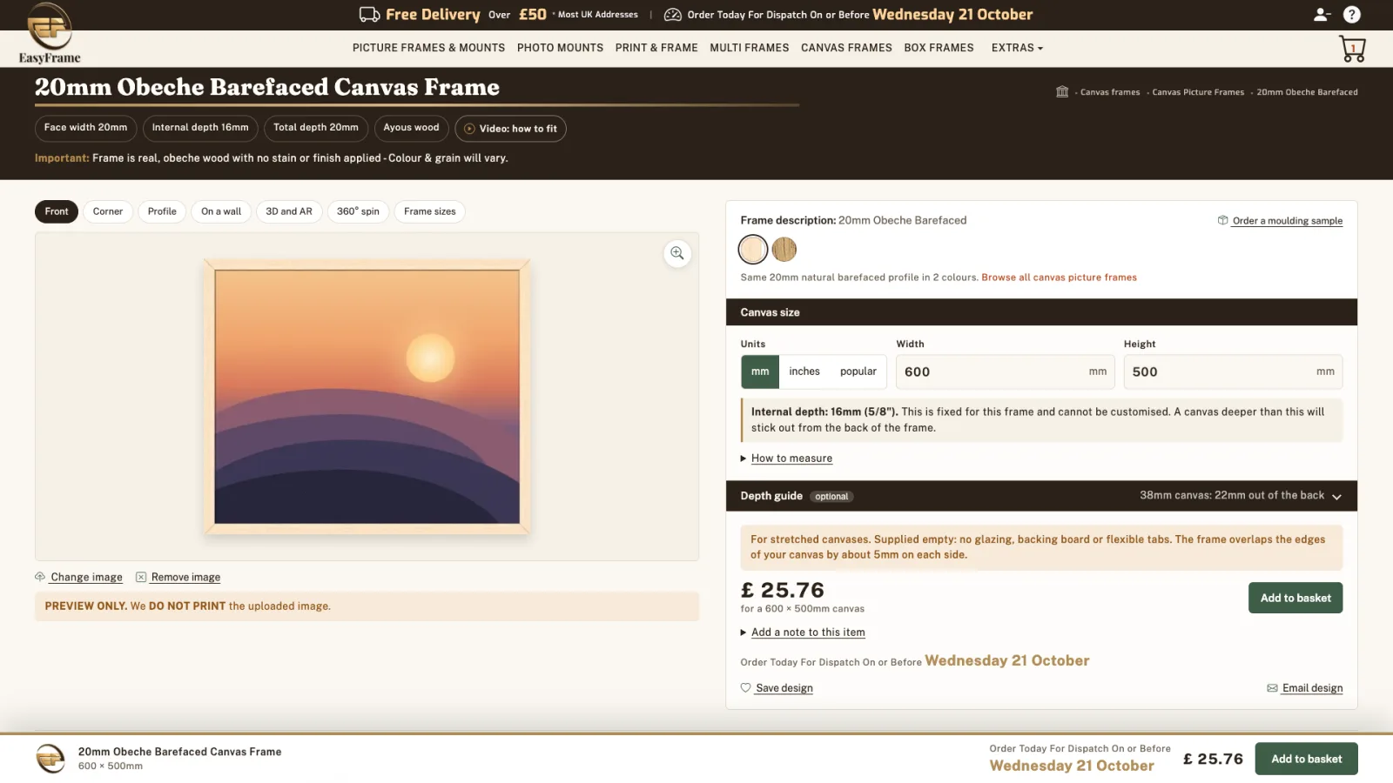
Task: Click Add to basket in sticky bar
Action: 1306,759
